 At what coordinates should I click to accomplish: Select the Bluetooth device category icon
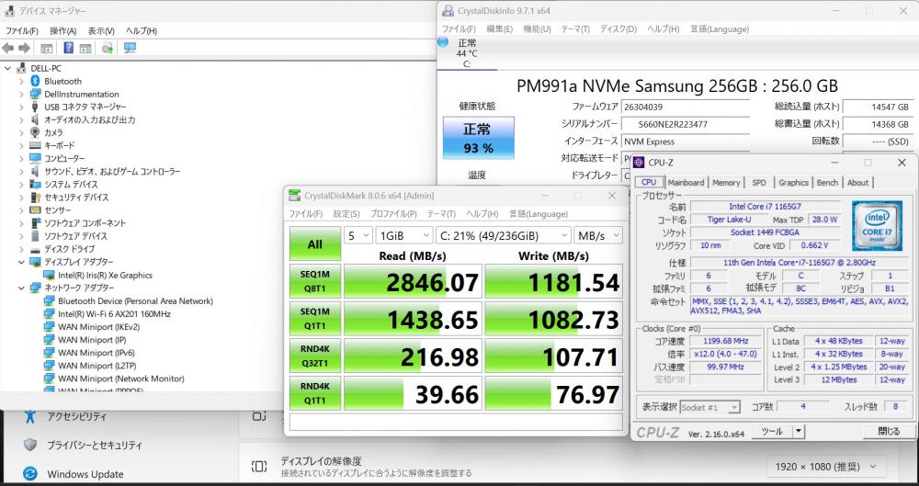point(35,81)
